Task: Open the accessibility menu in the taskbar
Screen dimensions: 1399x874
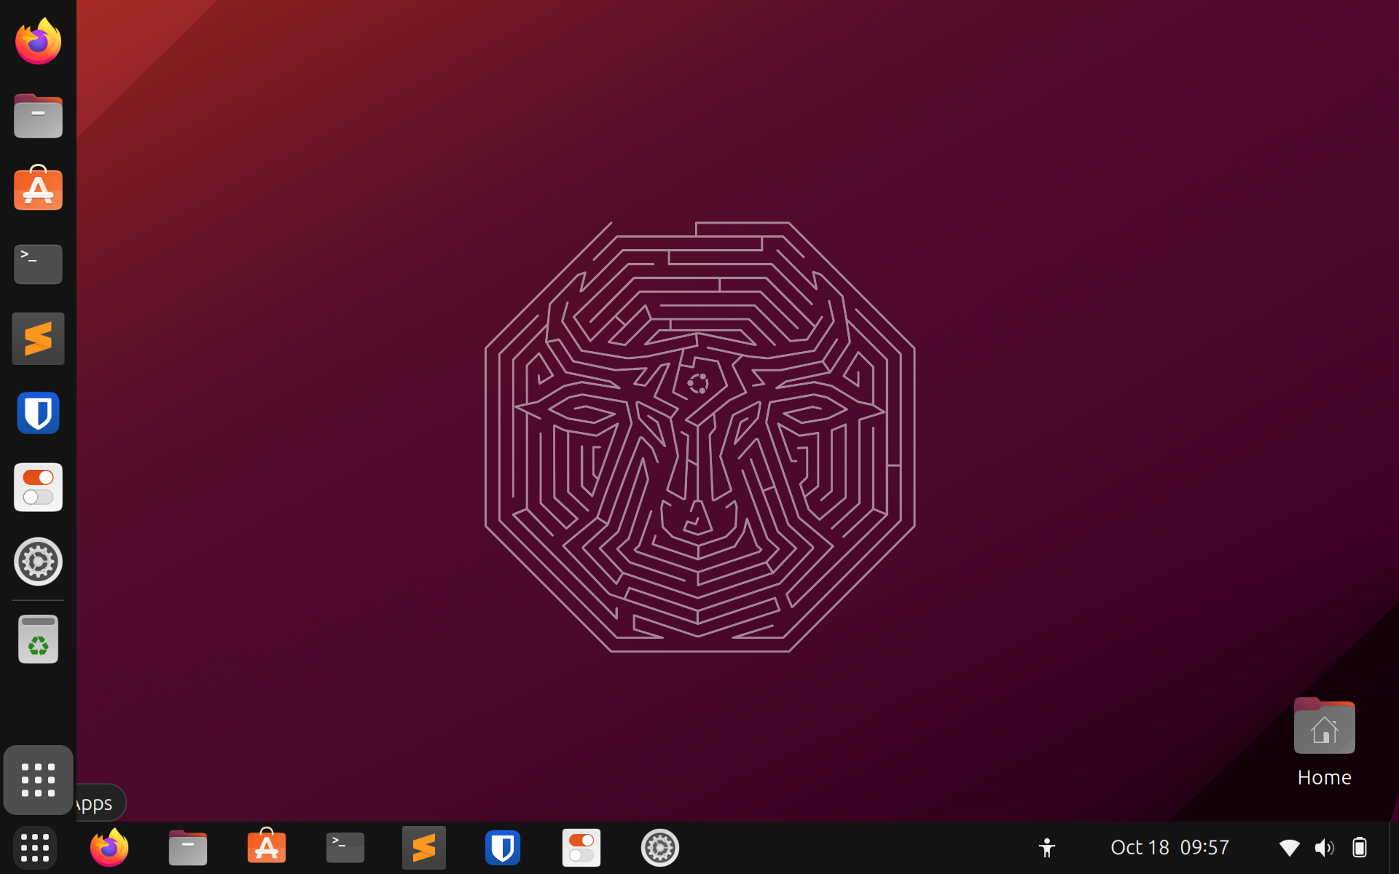Action: click(x=1046, y=847)
